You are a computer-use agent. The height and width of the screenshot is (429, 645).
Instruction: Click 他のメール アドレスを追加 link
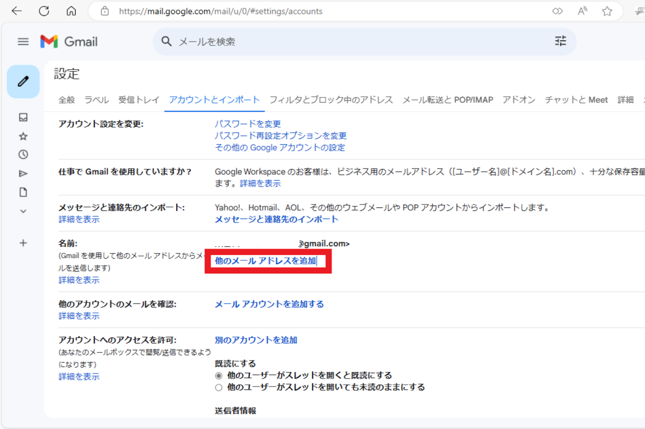pos(265,261)
